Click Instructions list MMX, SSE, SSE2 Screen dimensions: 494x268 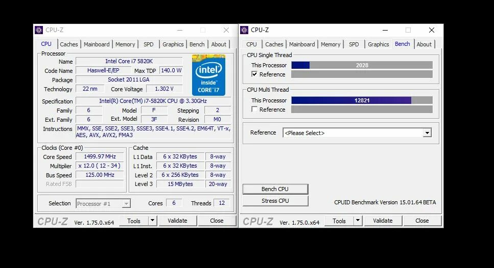coord(153,132)
